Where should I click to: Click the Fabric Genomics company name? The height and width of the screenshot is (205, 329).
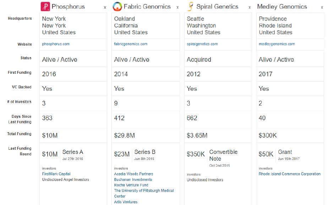[x=147, y=7]
